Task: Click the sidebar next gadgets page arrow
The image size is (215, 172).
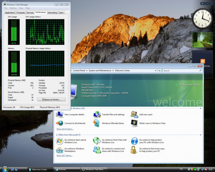Action: 211,3
